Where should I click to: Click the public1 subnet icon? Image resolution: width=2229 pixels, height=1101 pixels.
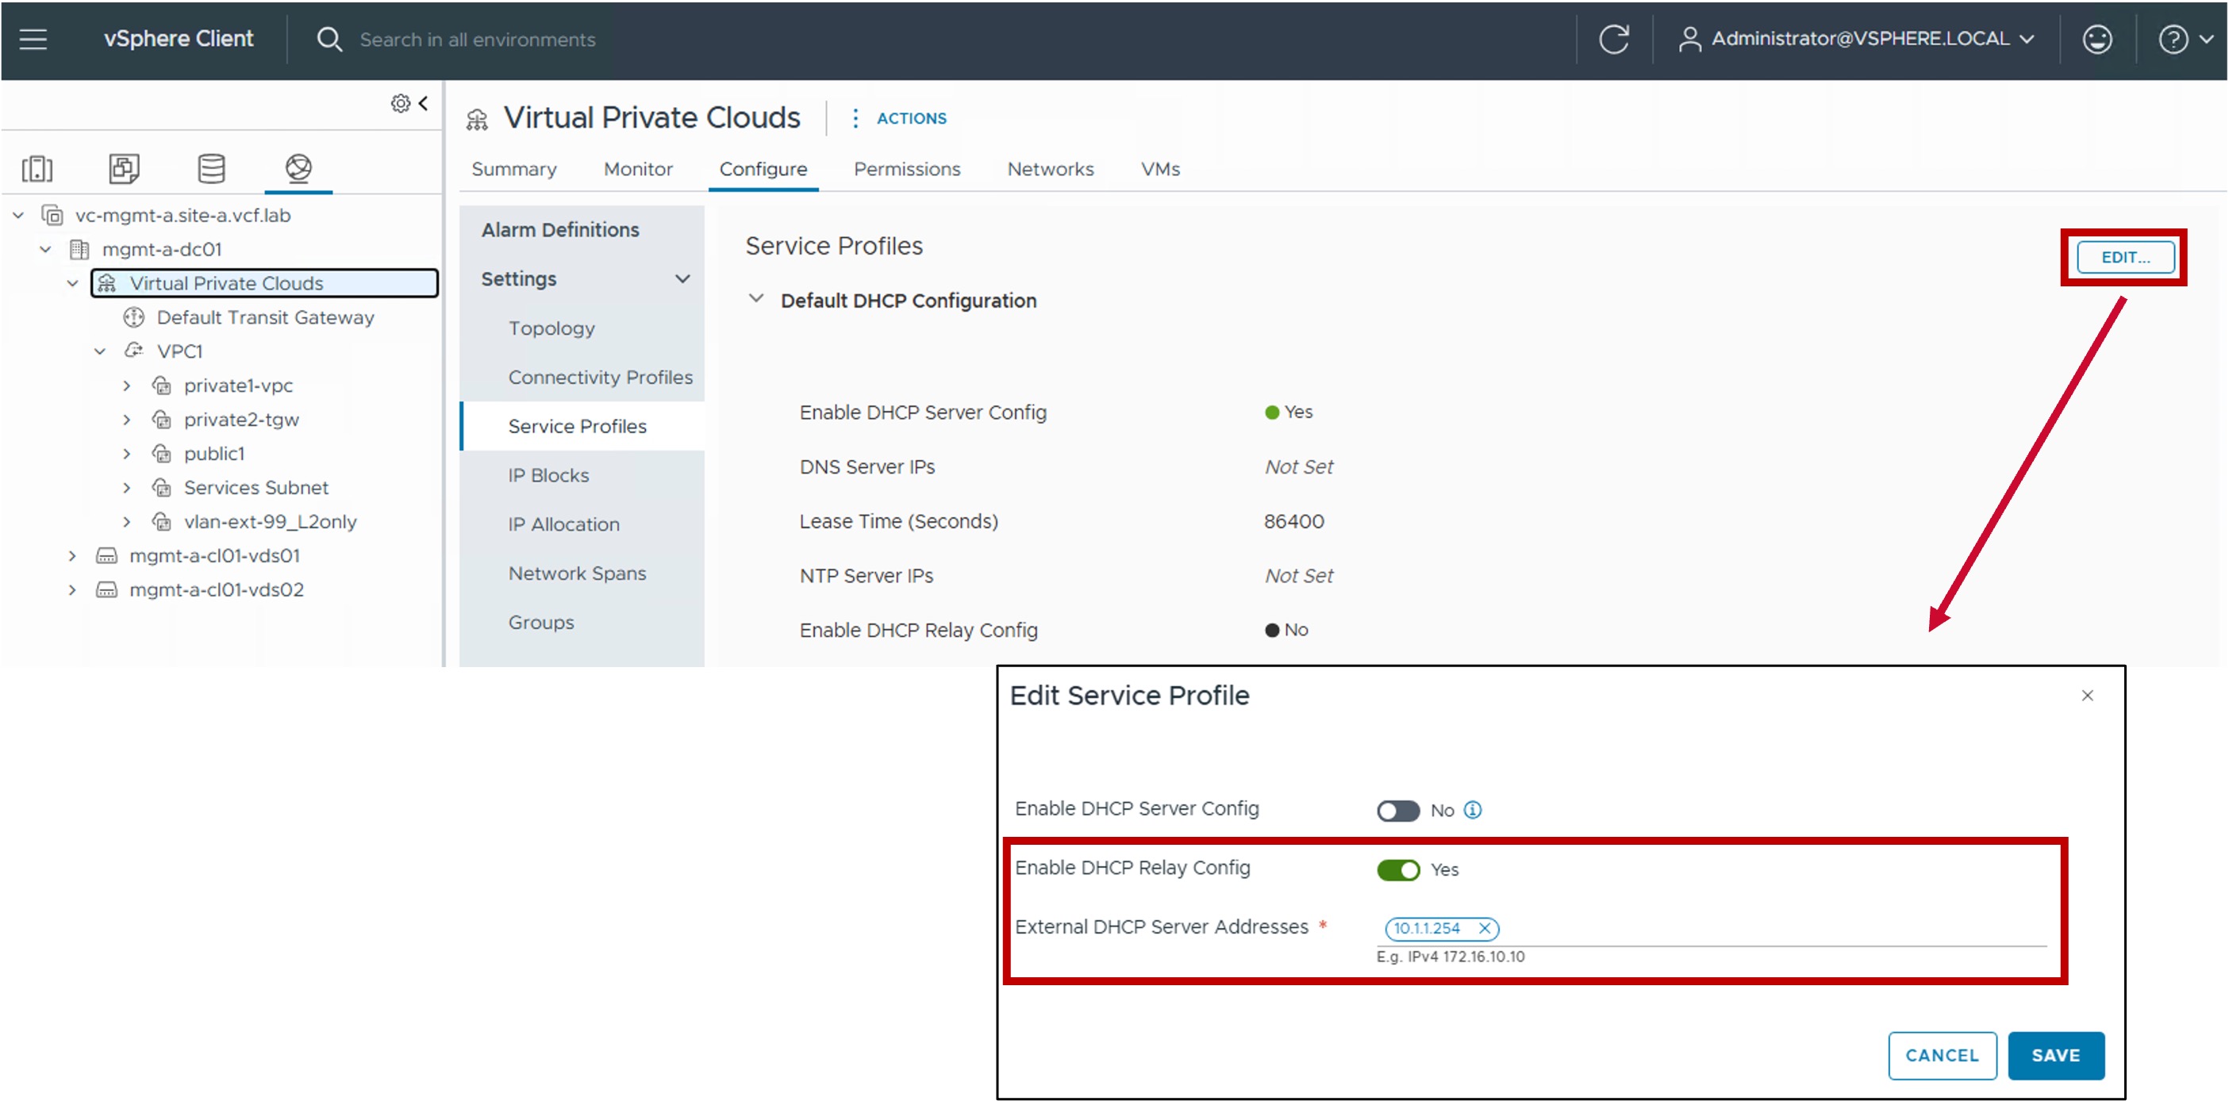coord(162,453)
